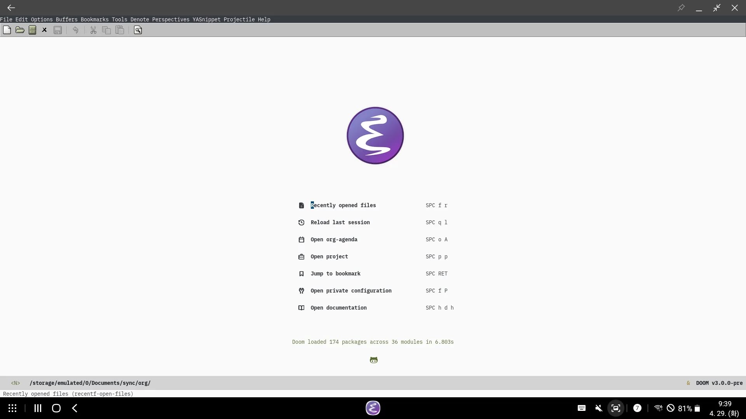Viewport: 746px width, 419px height.
Task: Click the Save floppy disk icon
Action: (x=58, y=30)
